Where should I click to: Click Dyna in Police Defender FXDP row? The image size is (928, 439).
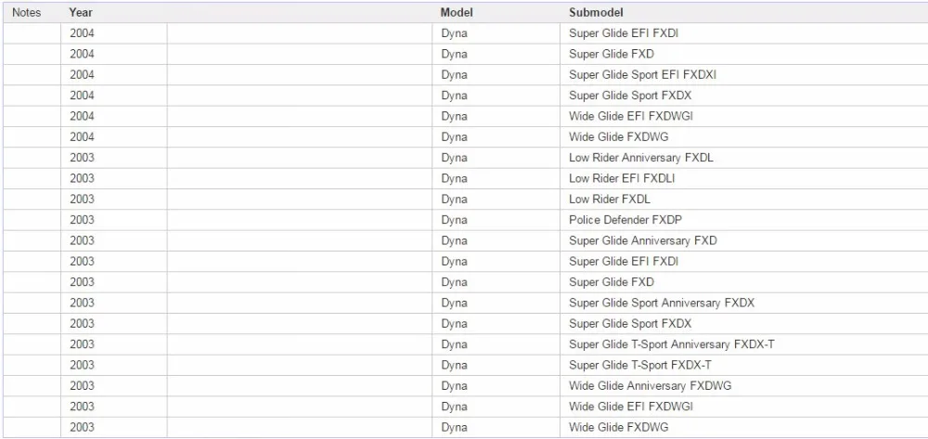tap(454, 219)
